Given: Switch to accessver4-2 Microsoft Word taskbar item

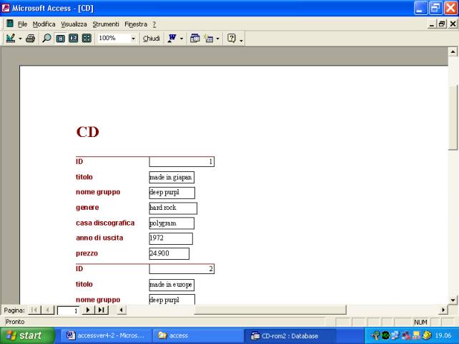Looking at the screenshot, I should [107, 335].
